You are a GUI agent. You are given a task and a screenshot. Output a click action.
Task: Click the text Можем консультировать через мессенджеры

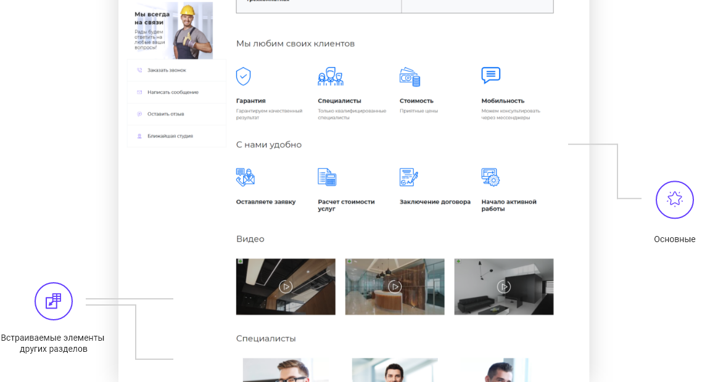tap(511, 114)
